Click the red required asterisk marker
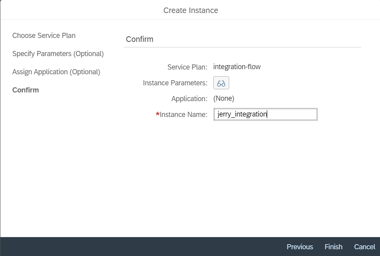Image resolution: width=380 pixels, height=256 pixels. [x=158, y=115]
